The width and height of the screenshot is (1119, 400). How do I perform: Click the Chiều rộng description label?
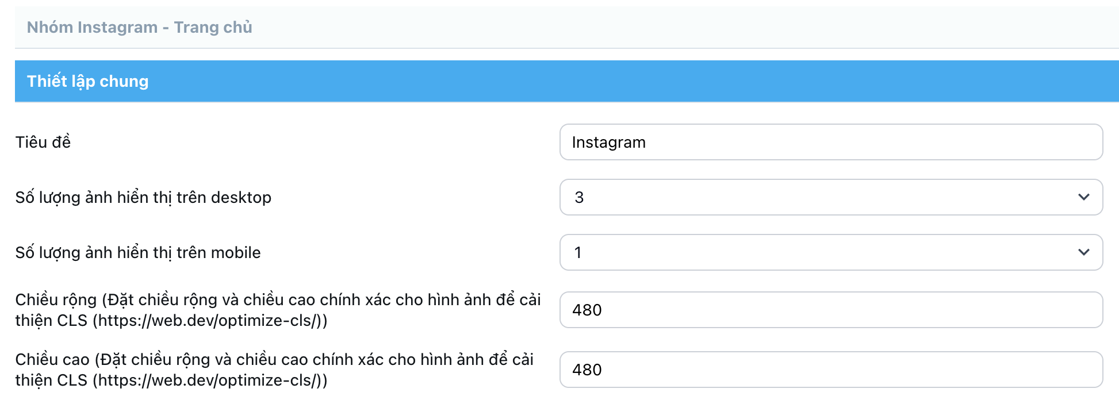tap(278, 300)
